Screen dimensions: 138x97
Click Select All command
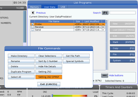[x=21, y=77]
